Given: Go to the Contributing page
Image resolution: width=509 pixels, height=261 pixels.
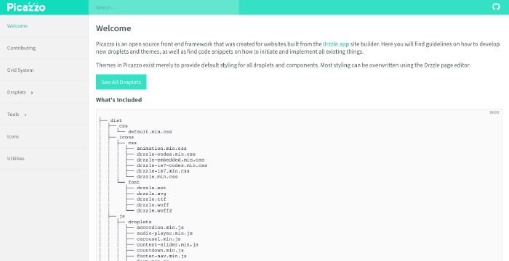Looking at the screenshot, I should [x=44, y=48].
